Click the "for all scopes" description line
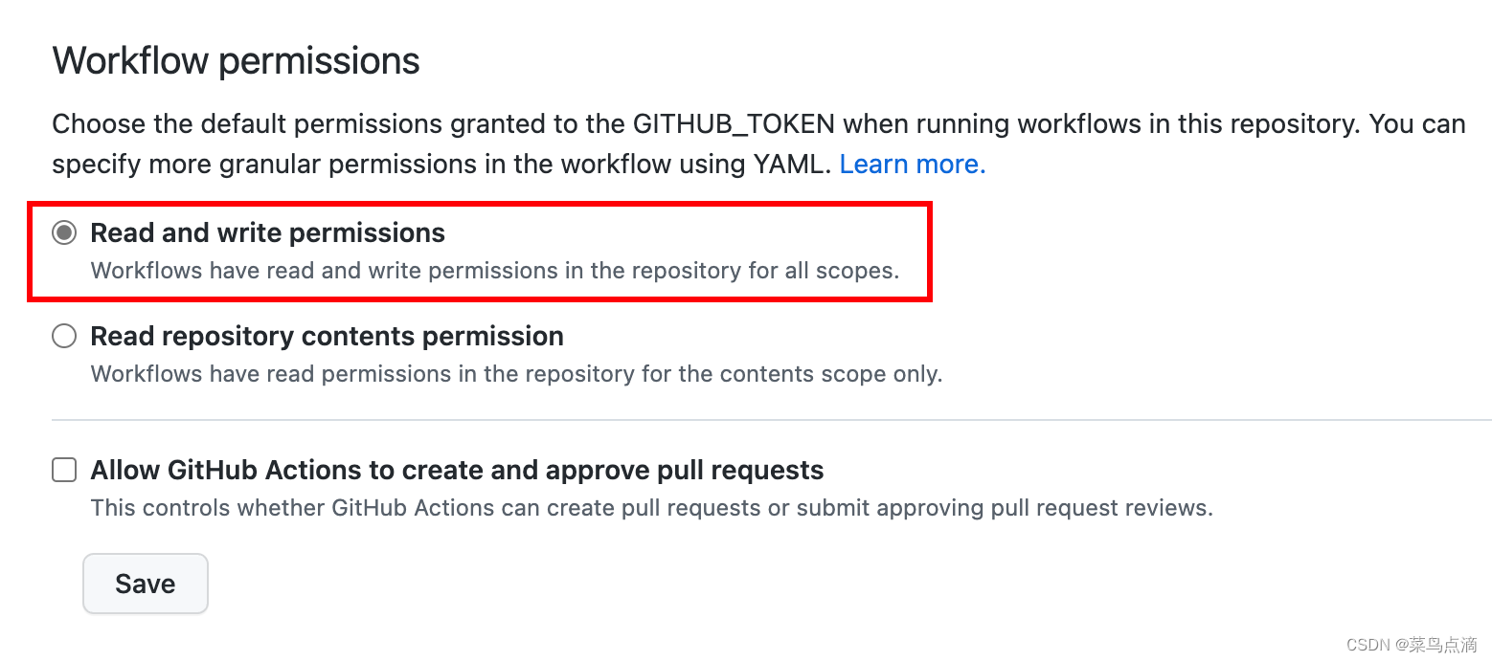 tap(494, 271)
